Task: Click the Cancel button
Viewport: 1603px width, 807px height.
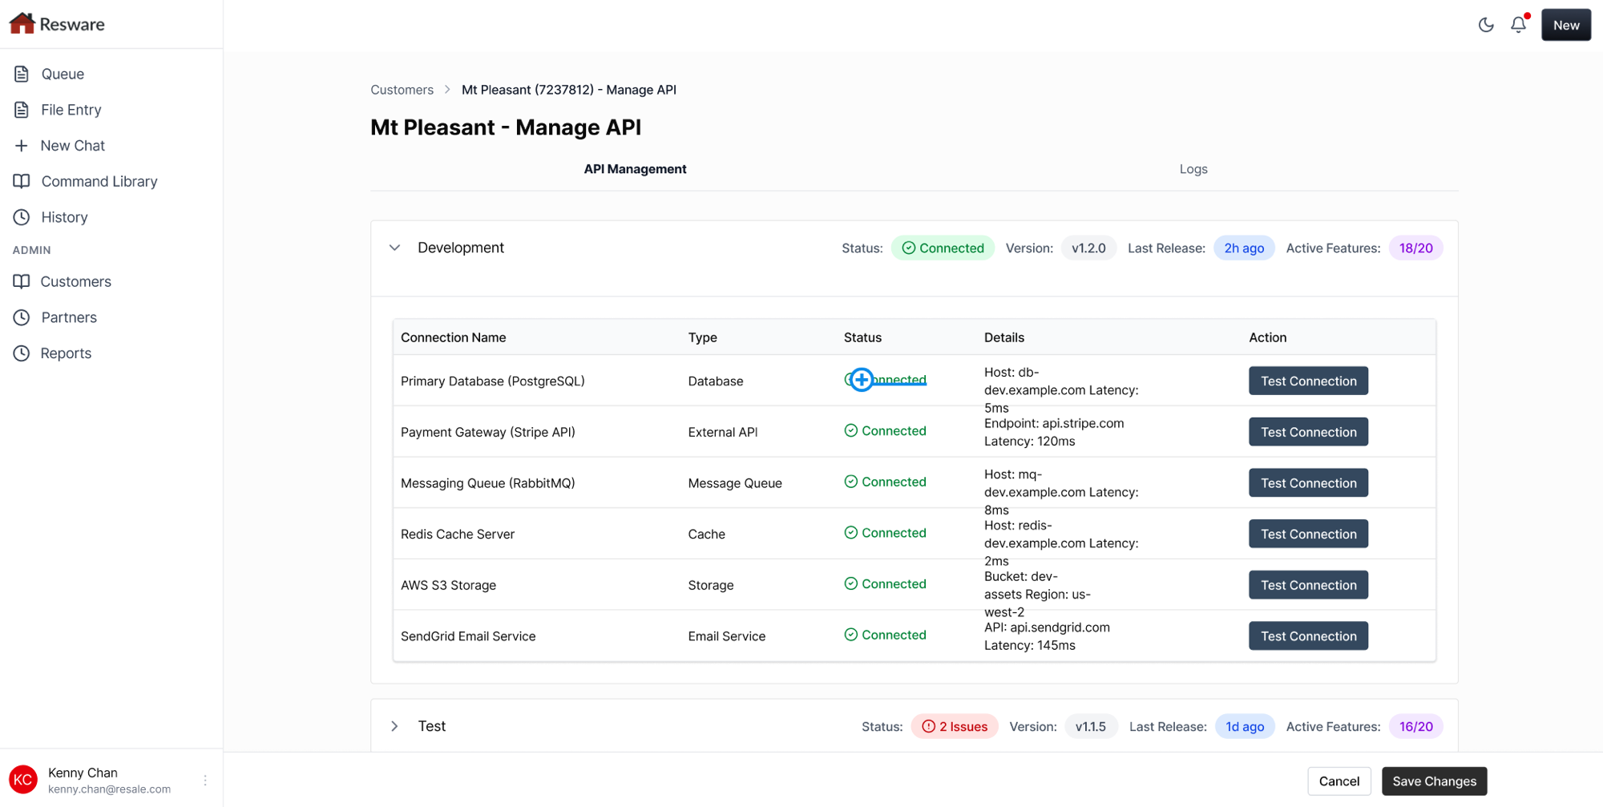Action: [1339, 781]
